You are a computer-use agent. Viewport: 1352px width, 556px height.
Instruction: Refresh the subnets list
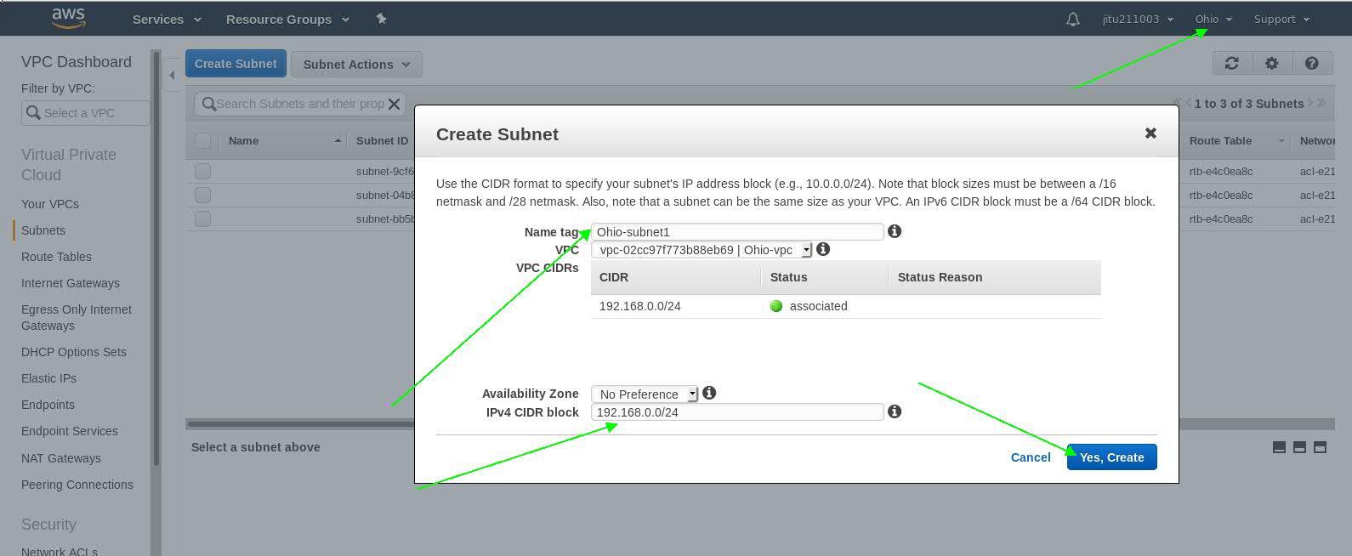tap(1231, 63)
